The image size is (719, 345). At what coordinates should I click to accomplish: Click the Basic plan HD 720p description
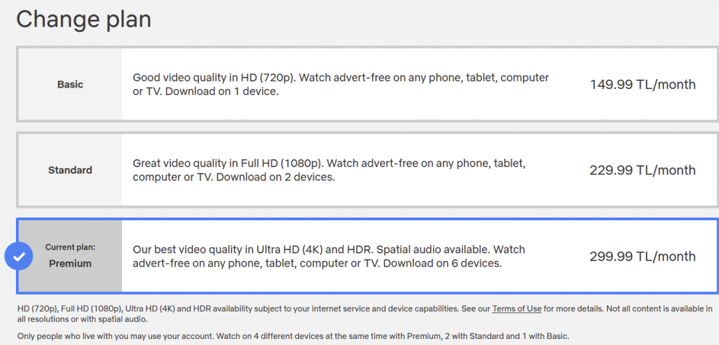[341, 84]
